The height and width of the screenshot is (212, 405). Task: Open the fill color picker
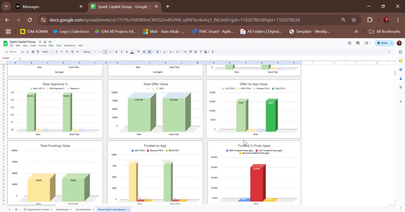pyautogui.click(x=139, y=52)
